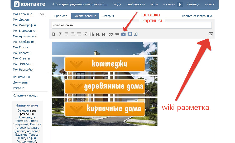
Task: Apply H1 heading style
Action: pyautogui.click(x=92, y=34)
